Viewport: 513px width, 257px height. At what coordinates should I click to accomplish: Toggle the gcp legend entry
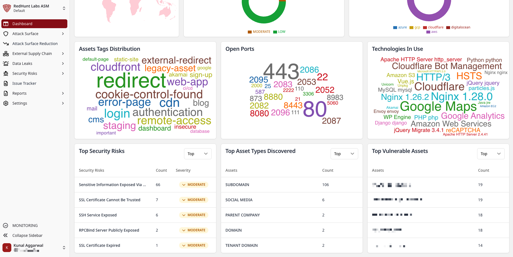[x=415, y=27]
